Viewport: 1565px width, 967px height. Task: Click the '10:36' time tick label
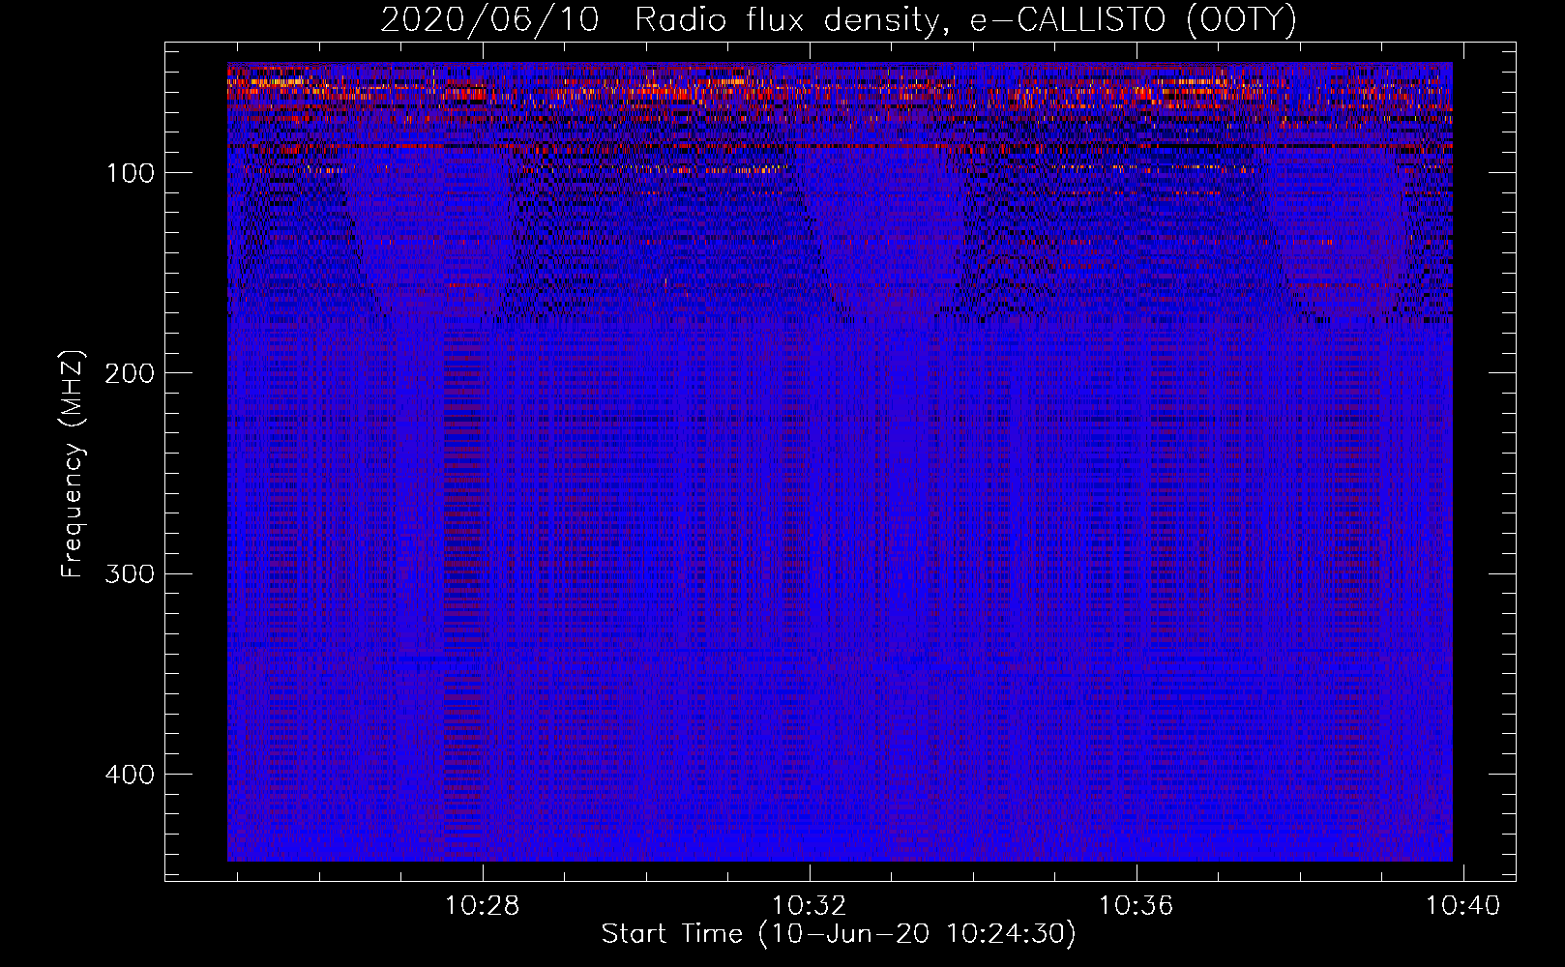pyautogui.click(x=1137, y=905)
